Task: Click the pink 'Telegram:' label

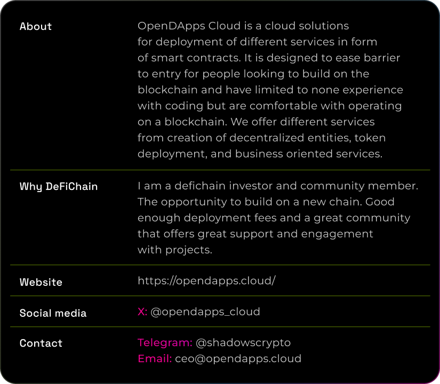Action: [x=165, y=343]
